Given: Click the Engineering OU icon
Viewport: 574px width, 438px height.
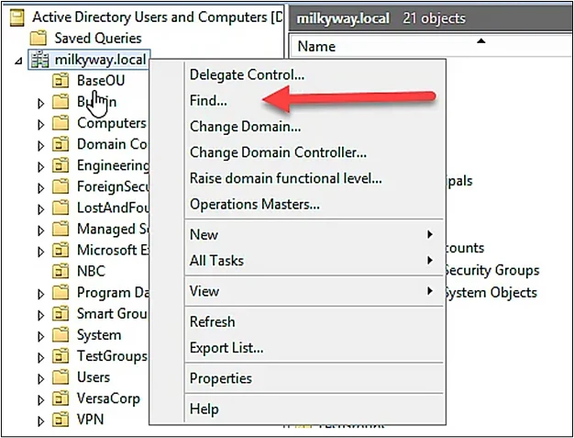Looking at the screenshot, I should [61, 165].
